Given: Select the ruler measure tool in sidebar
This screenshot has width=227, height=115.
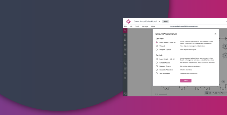Looking at the screenshot, I should tap(125, 64).
